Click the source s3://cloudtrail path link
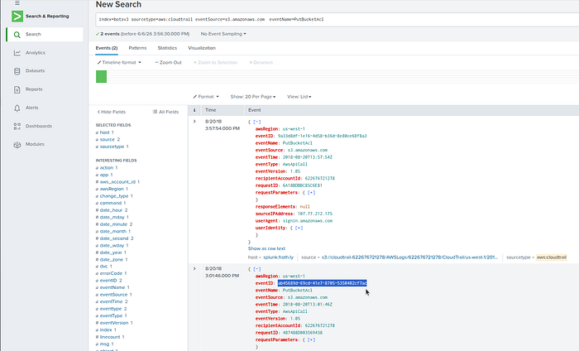The height and width of the screenshot is (351, 579). coord(409,257)
